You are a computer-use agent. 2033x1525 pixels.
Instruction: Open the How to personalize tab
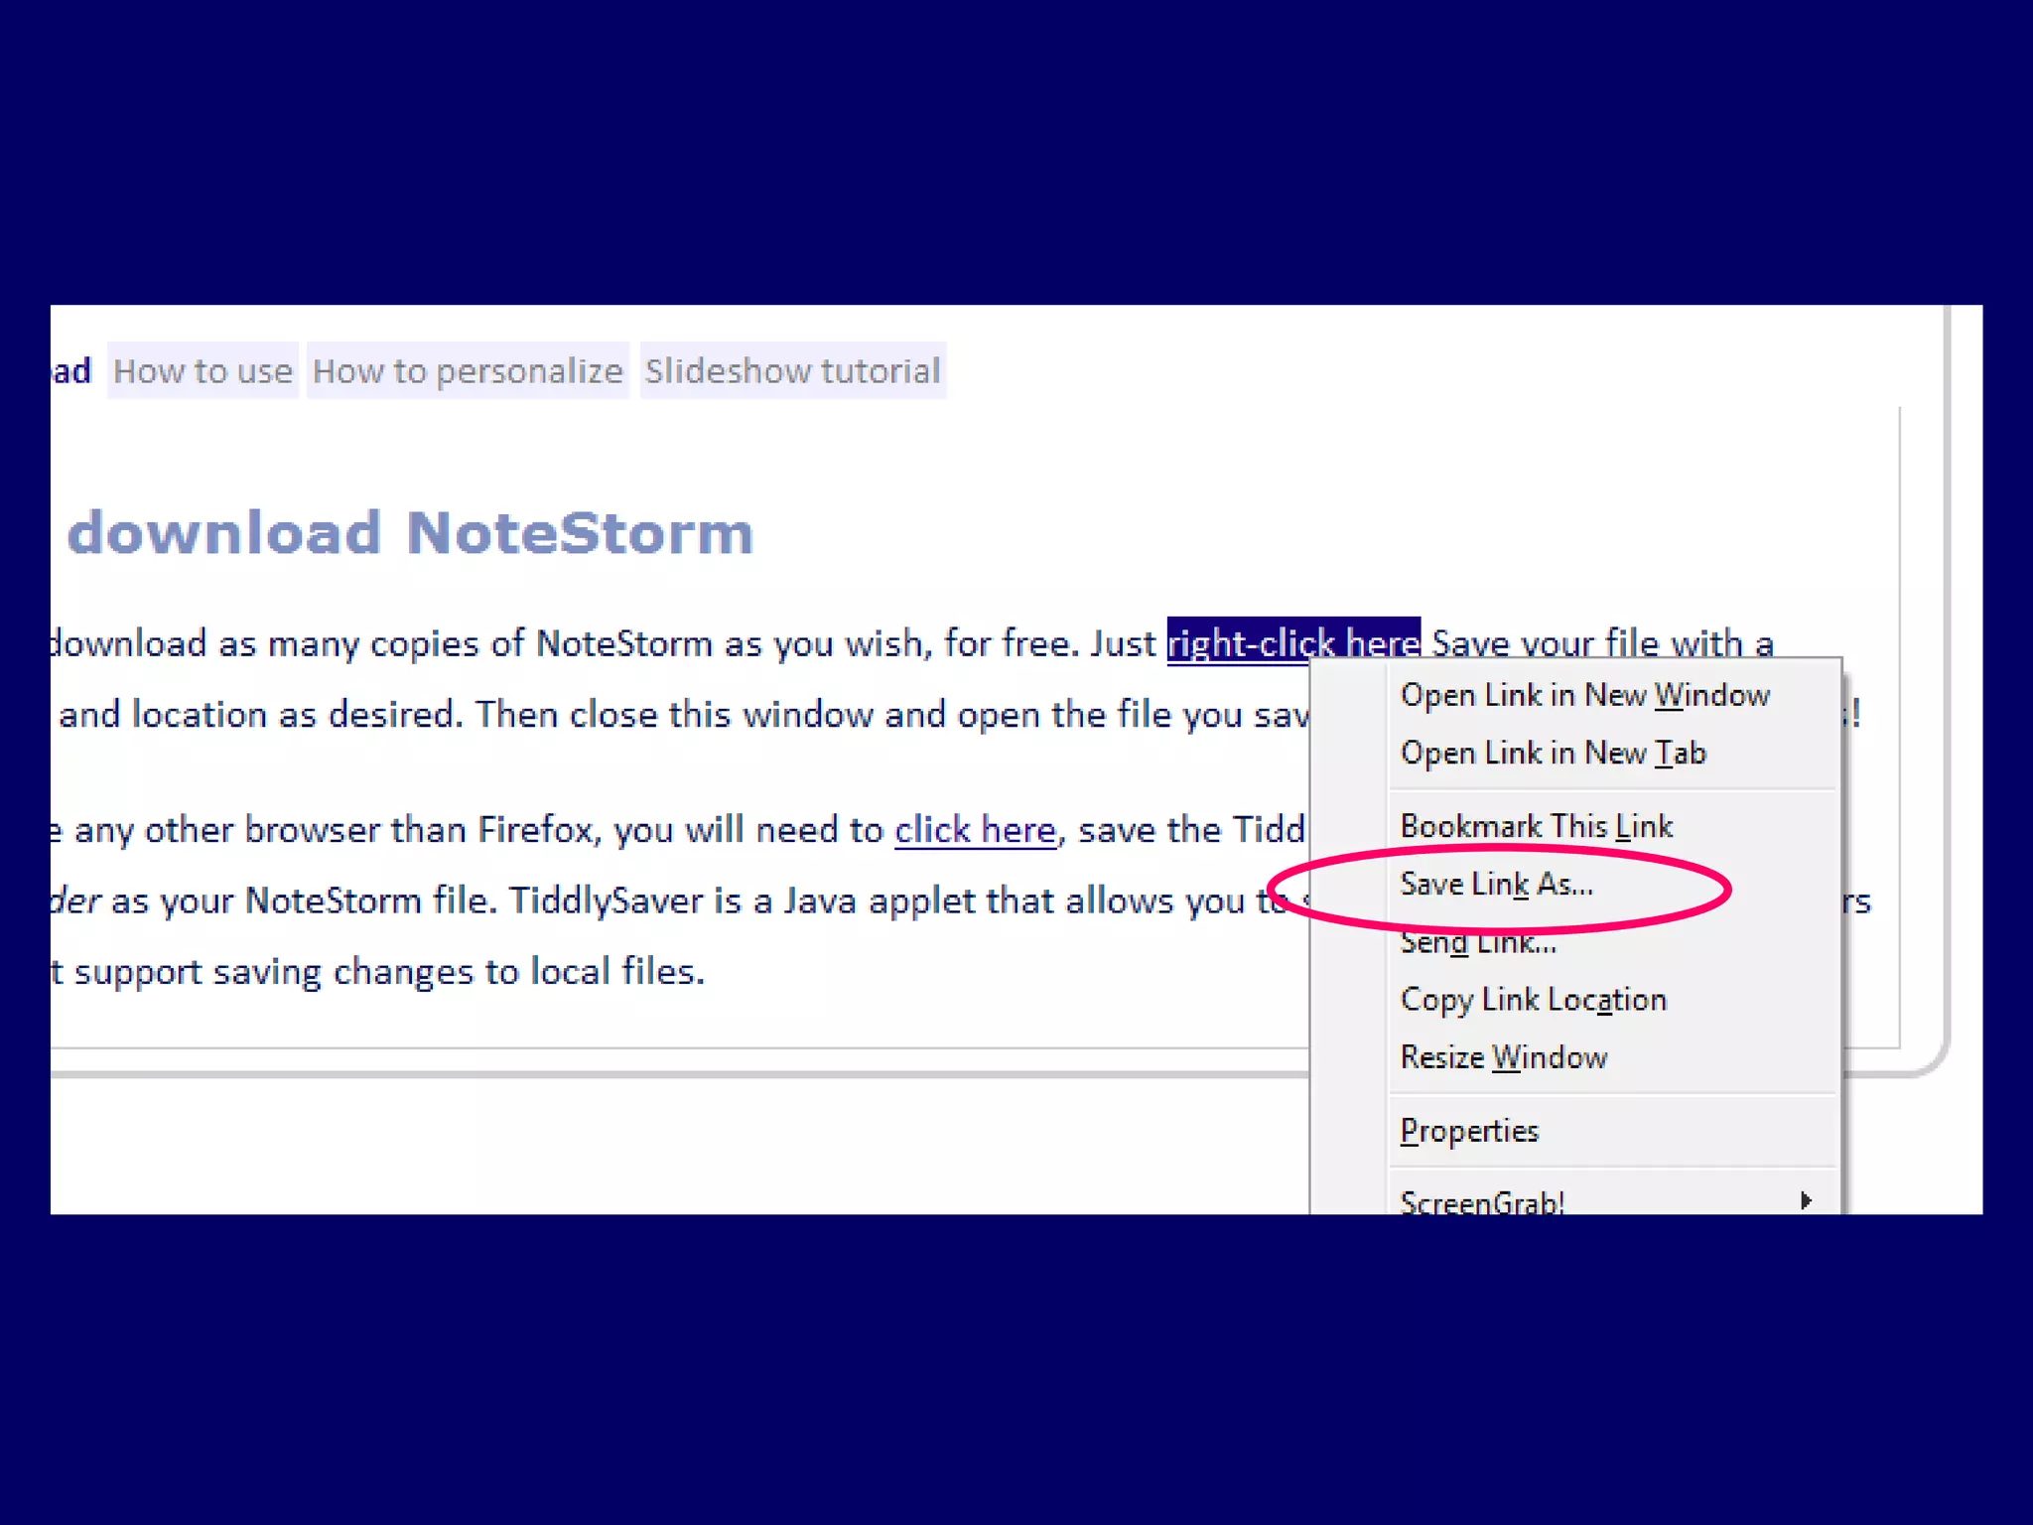(468, 371)
